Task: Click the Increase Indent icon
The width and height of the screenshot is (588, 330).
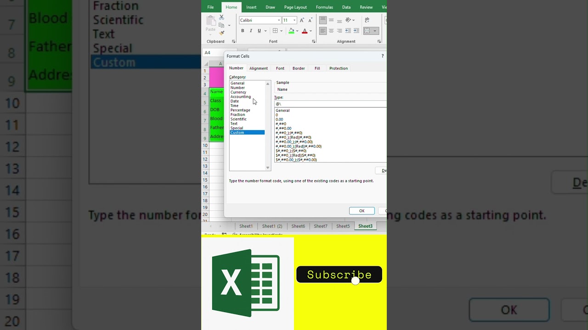Action: [356, 31]
